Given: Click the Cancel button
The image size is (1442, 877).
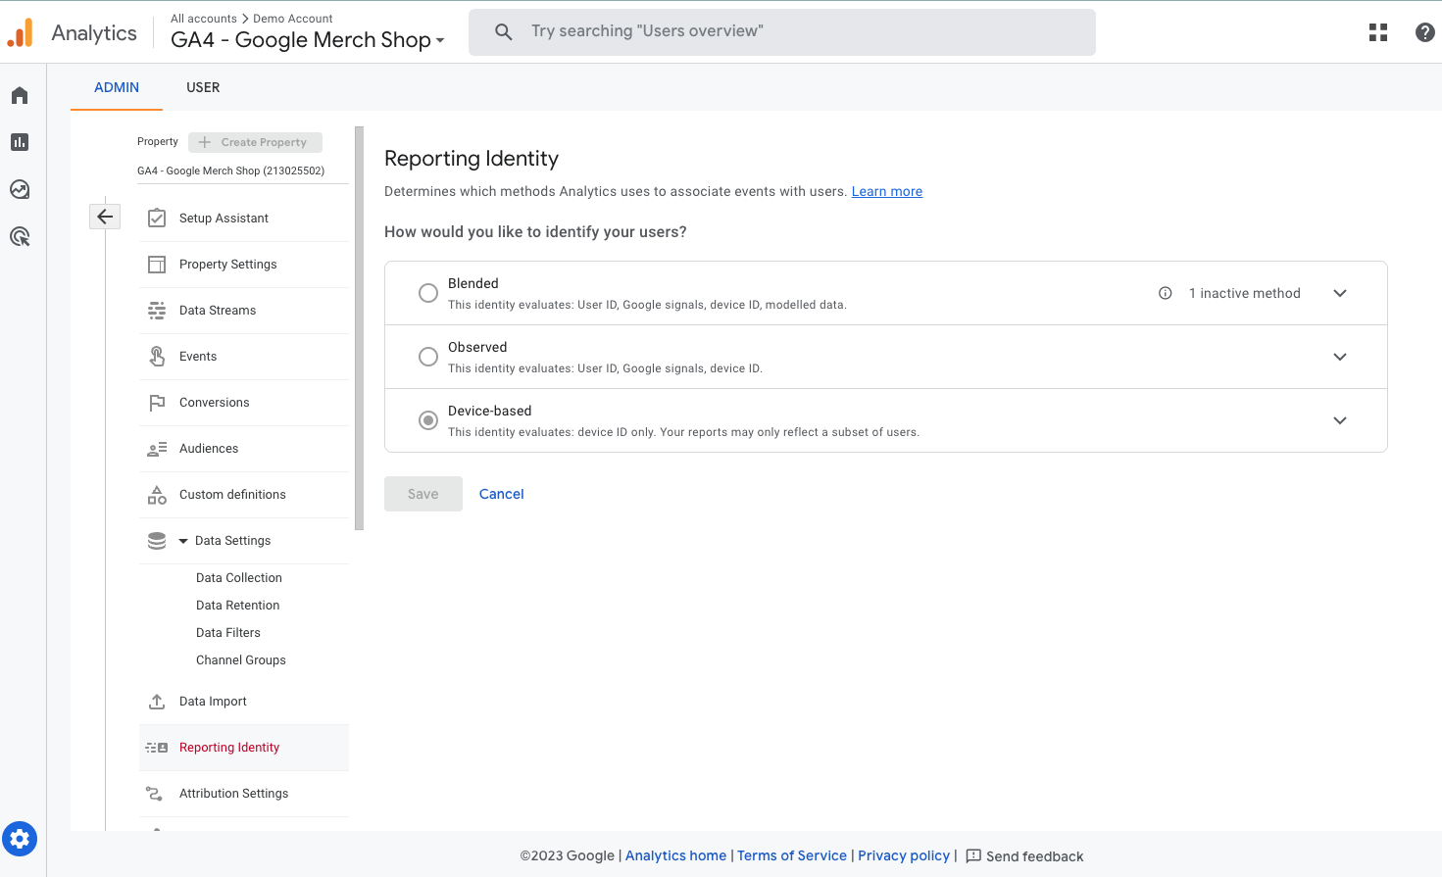Looking at the screenshot, I should click(501, 494).
